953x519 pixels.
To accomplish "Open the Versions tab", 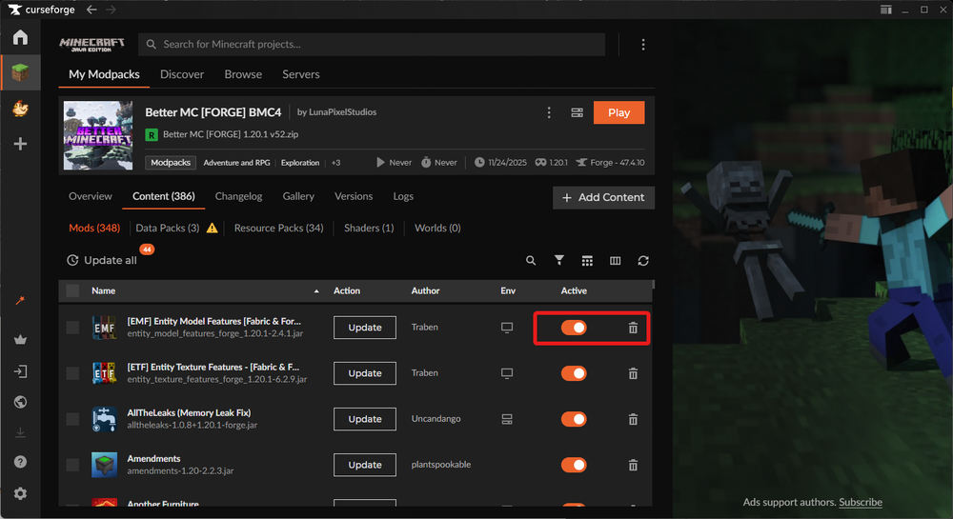I will 354,197.
